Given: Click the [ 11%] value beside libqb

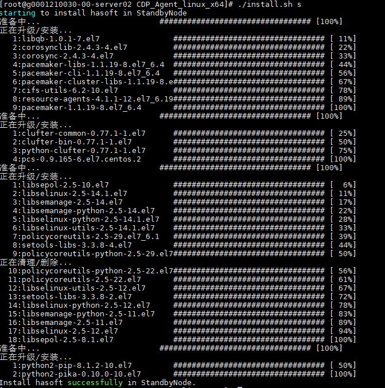Looking at the screenshot, I should click(x=343, y=38).
